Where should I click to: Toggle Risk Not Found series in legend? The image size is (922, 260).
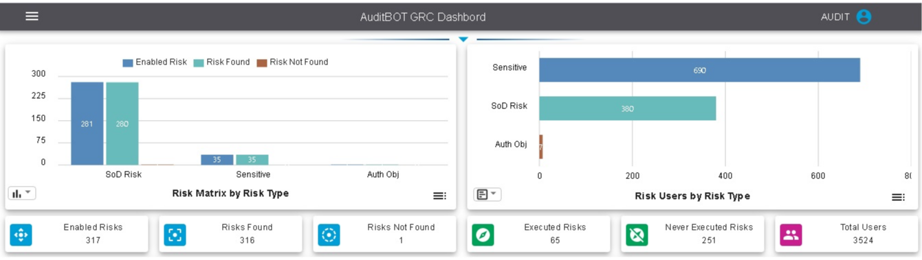(292, 62)
